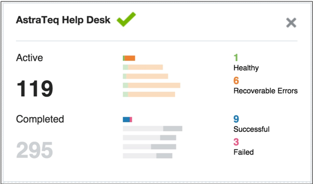
Task: Click the AstraTeq Help Desk title
Action: point(63,20)
